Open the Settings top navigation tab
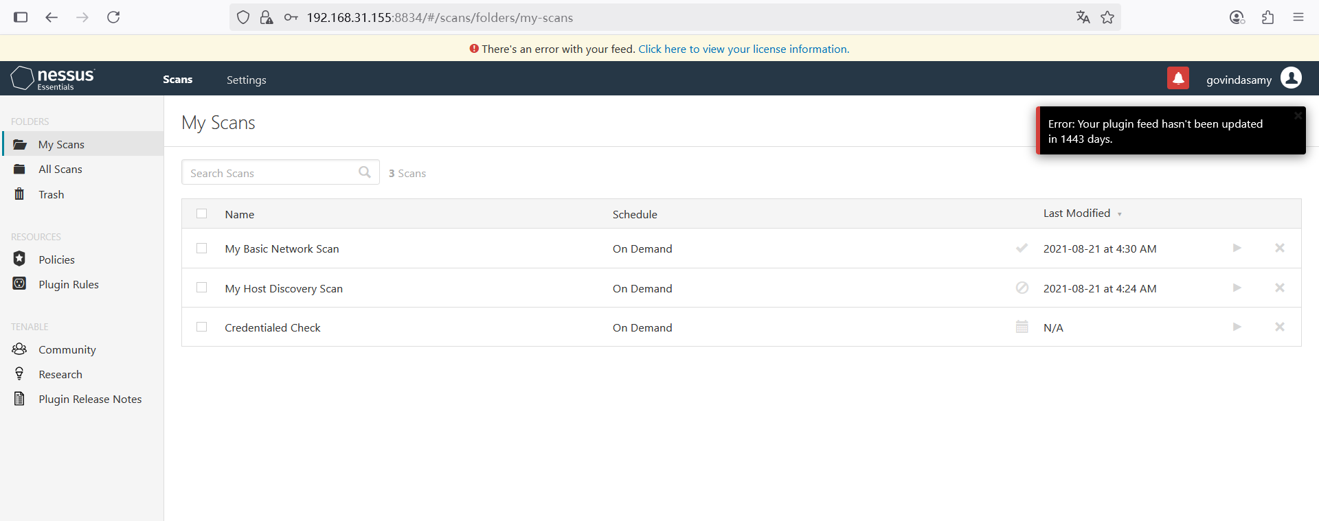The height and width of the screenshot is (521, 1319). [x=247, y=80]
